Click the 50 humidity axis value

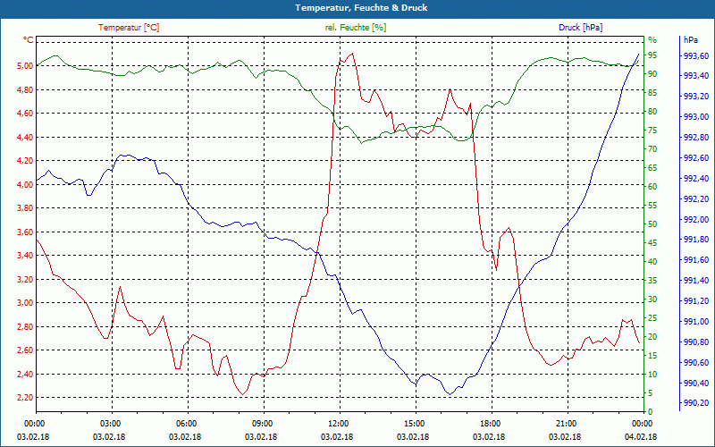(652, 224)
